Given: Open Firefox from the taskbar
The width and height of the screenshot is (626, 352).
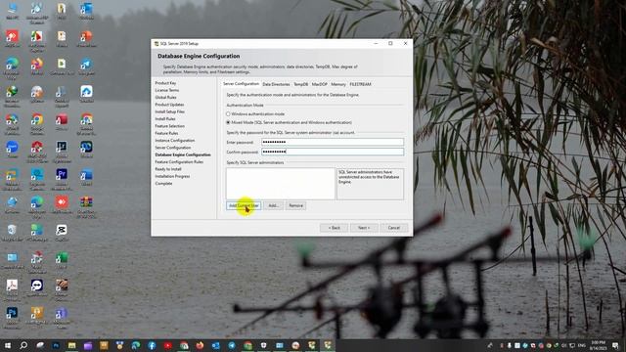Looking at the screenshot, I should 200,345.
